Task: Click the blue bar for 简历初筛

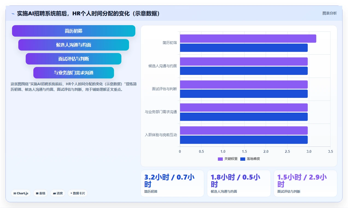Action: point(244,48)
